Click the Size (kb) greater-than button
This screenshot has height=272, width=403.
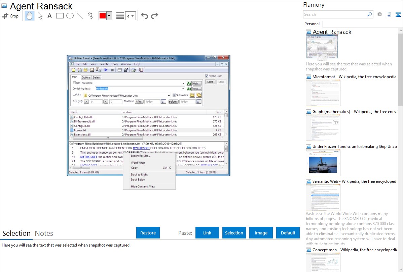click(x=86, y=102)
